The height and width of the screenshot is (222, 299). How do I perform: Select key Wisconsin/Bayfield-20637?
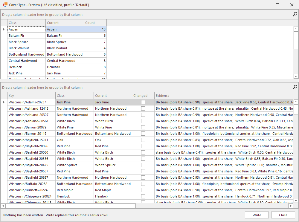[x=31, y=171]
